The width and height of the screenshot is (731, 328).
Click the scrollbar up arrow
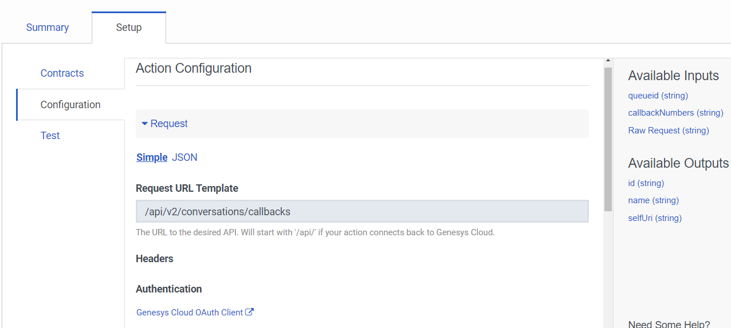(x=608, y=61)
